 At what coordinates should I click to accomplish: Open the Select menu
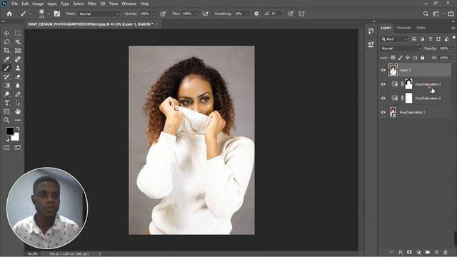(x=79, y=4)
